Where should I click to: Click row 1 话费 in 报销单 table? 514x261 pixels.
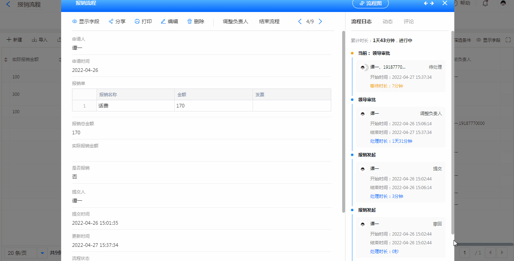click(x=103, y=106)
